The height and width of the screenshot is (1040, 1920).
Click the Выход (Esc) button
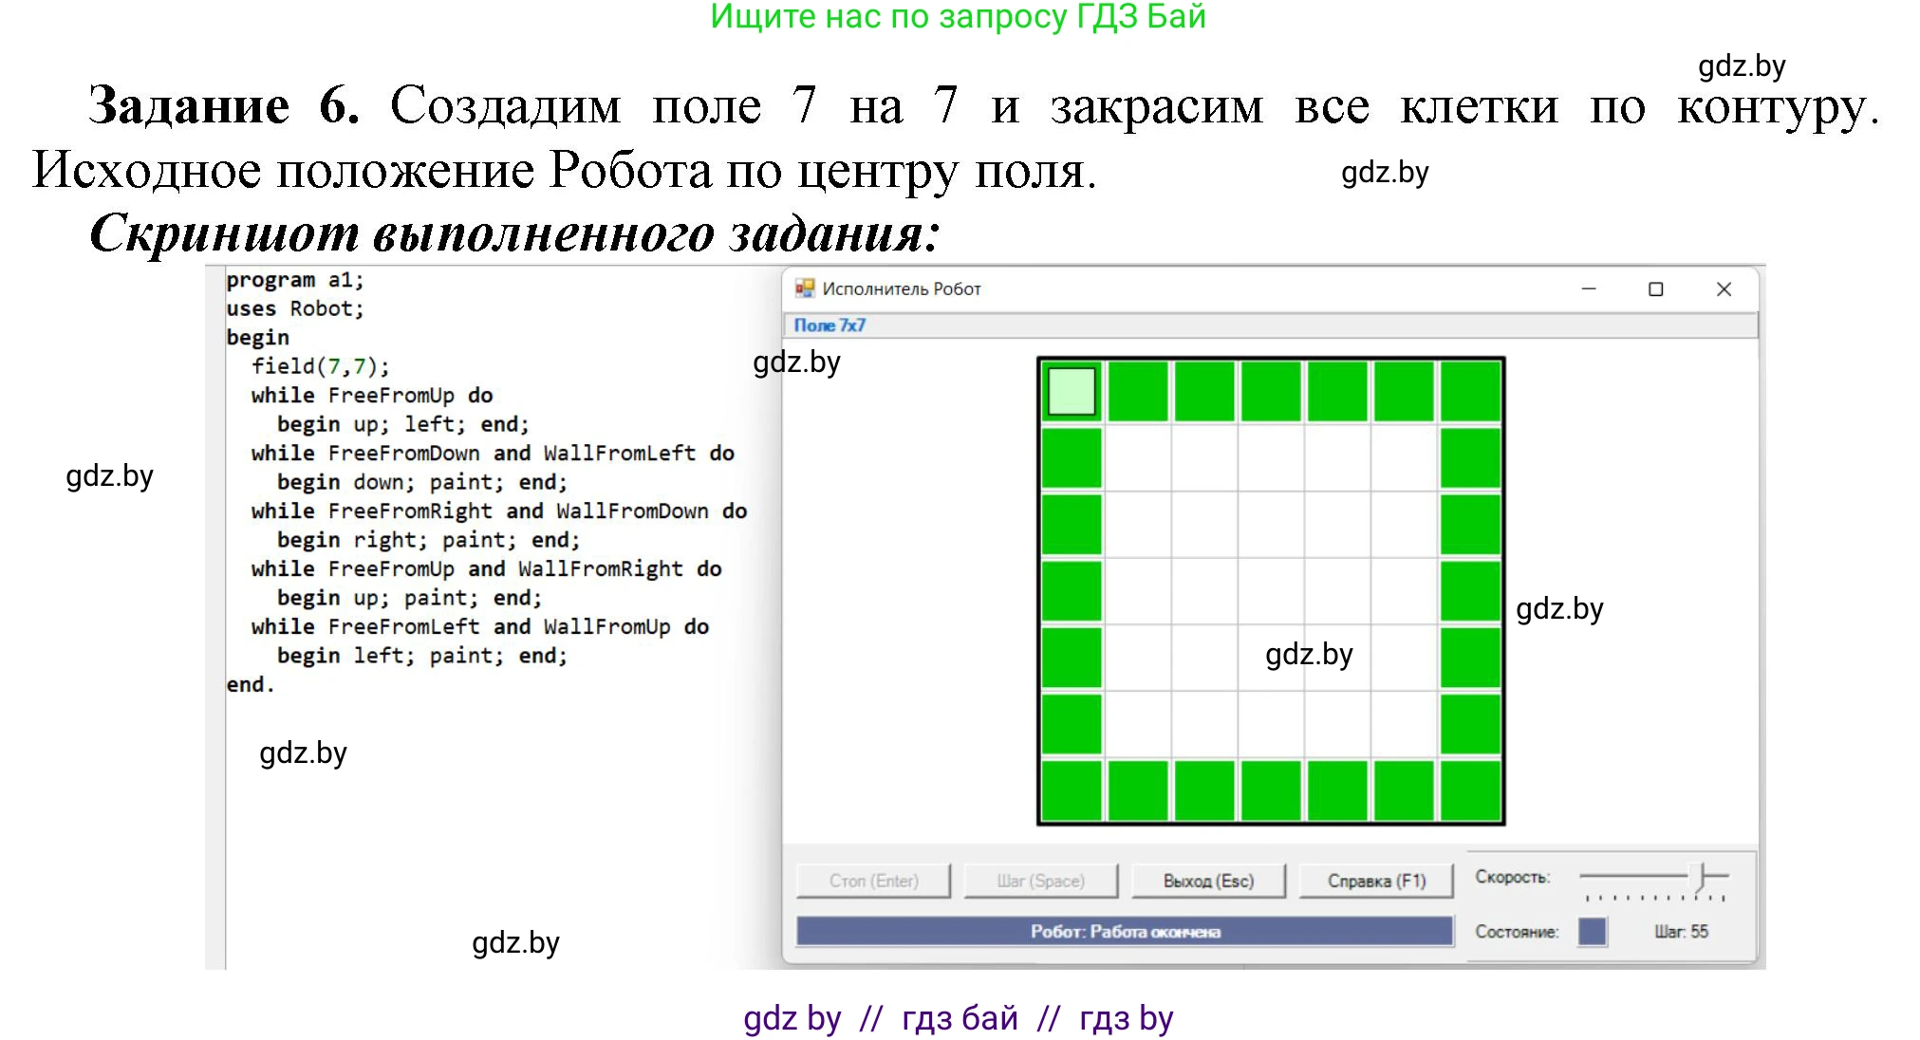tap(1208, 881)
